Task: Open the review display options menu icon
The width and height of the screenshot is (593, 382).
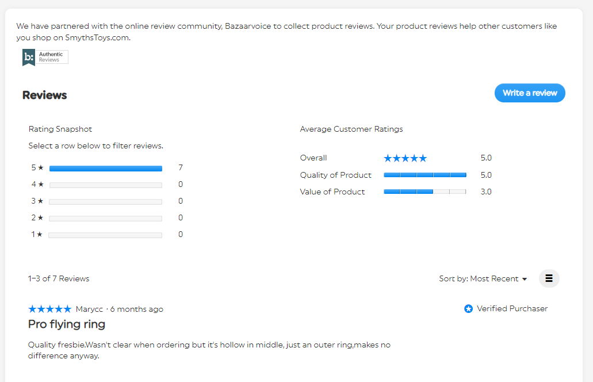Action: click(549, 278)
